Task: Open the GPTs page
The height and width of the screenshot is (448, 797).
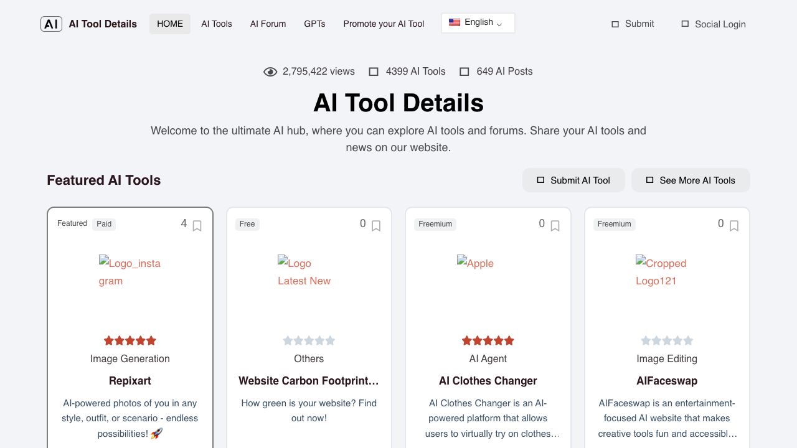Action: pos(314,24)
